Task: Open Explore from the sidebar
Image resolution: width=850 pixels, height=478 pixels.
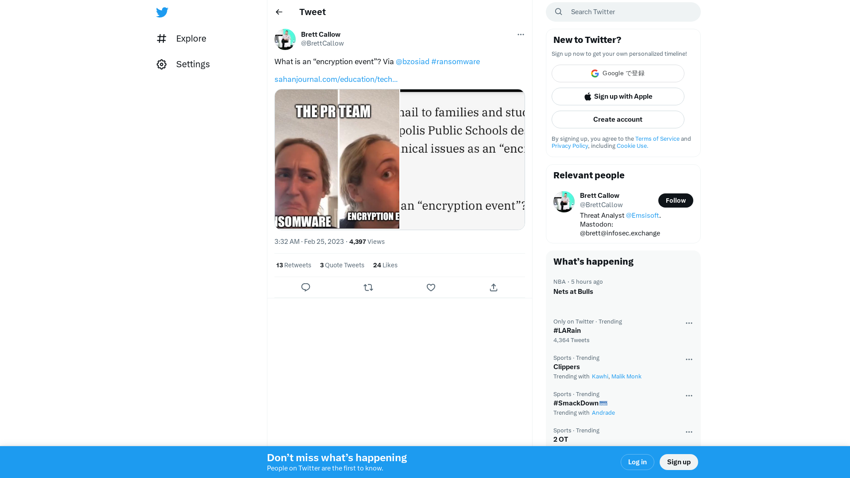Action: point(182,39)
